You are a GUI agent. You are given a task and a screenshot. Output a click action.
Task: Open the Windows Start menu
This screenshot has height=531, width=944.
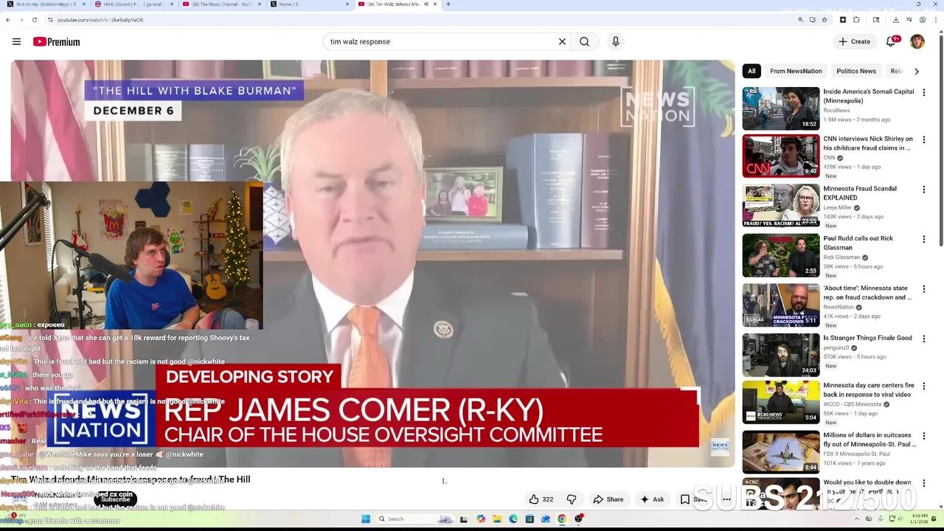(x=365, y=519)
